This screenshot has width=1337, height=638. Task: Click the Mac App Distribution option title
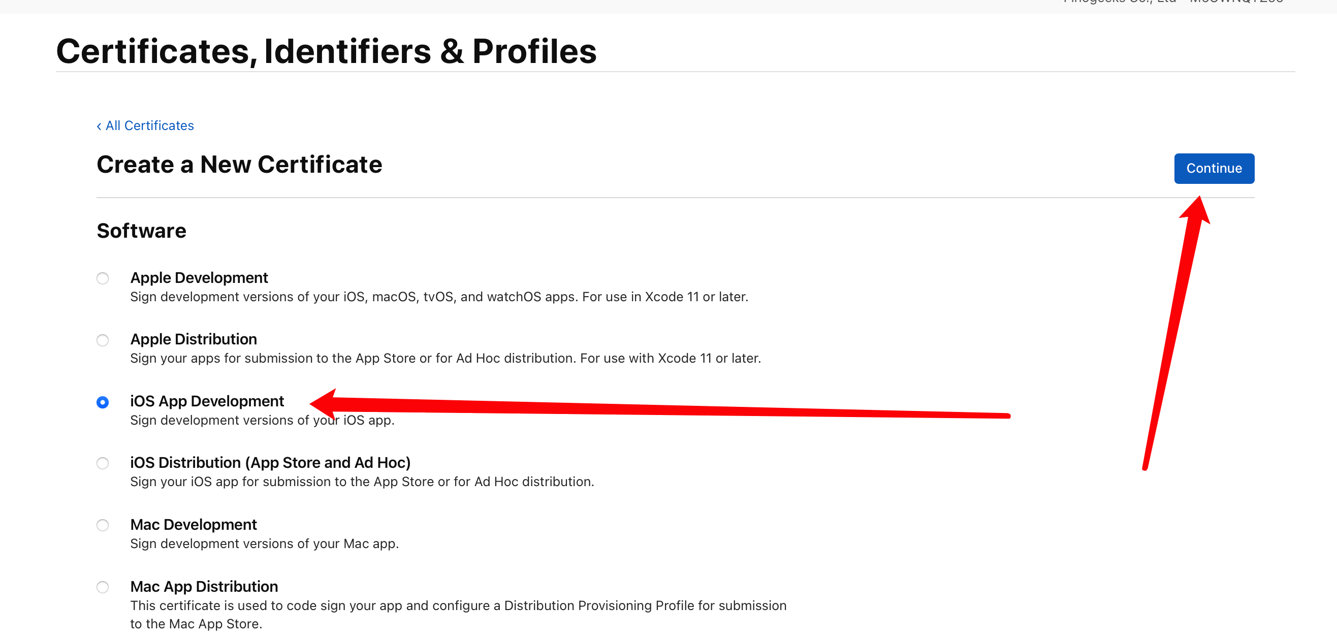tap(204, 587)
